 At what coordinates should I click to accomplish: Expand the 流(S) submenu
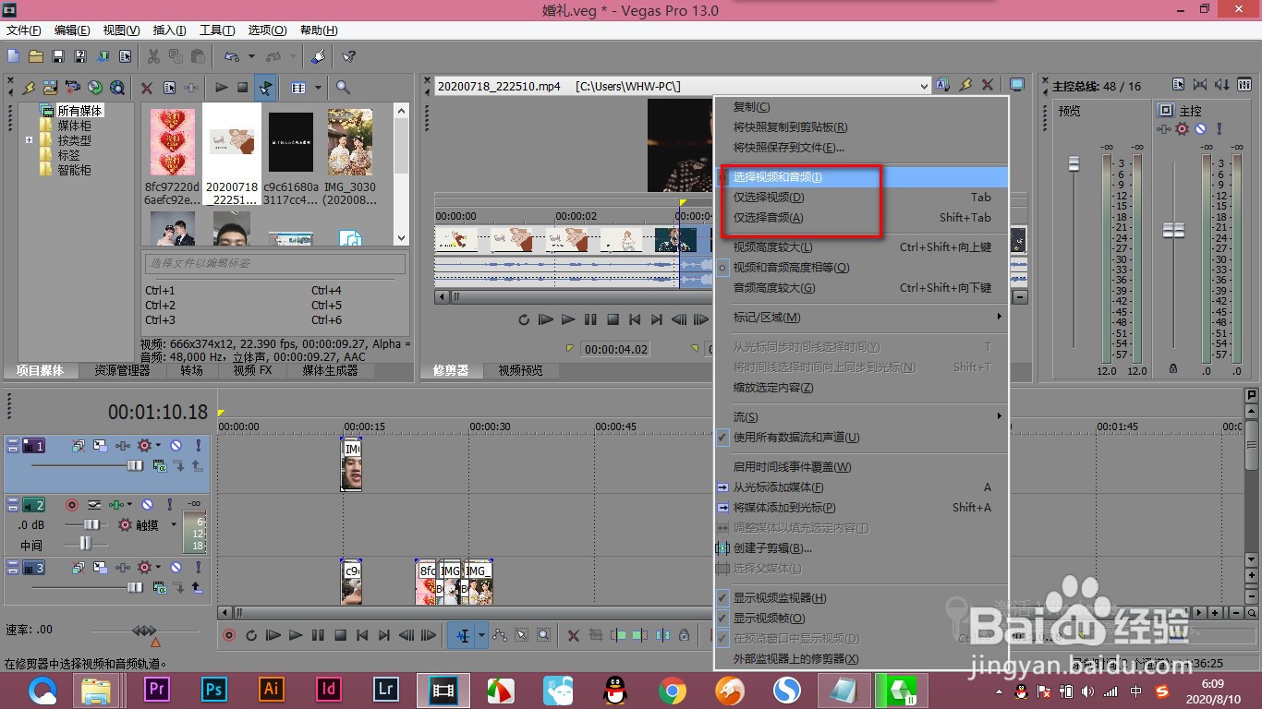click(861, 417)
